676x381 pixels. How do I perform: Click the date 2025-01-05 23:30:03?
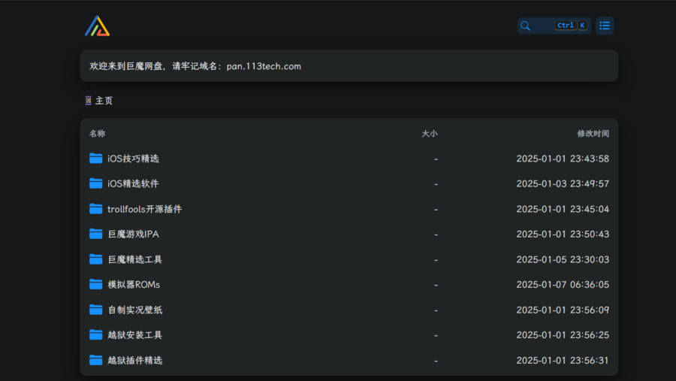pyautogui.click(x=563, y=260)
